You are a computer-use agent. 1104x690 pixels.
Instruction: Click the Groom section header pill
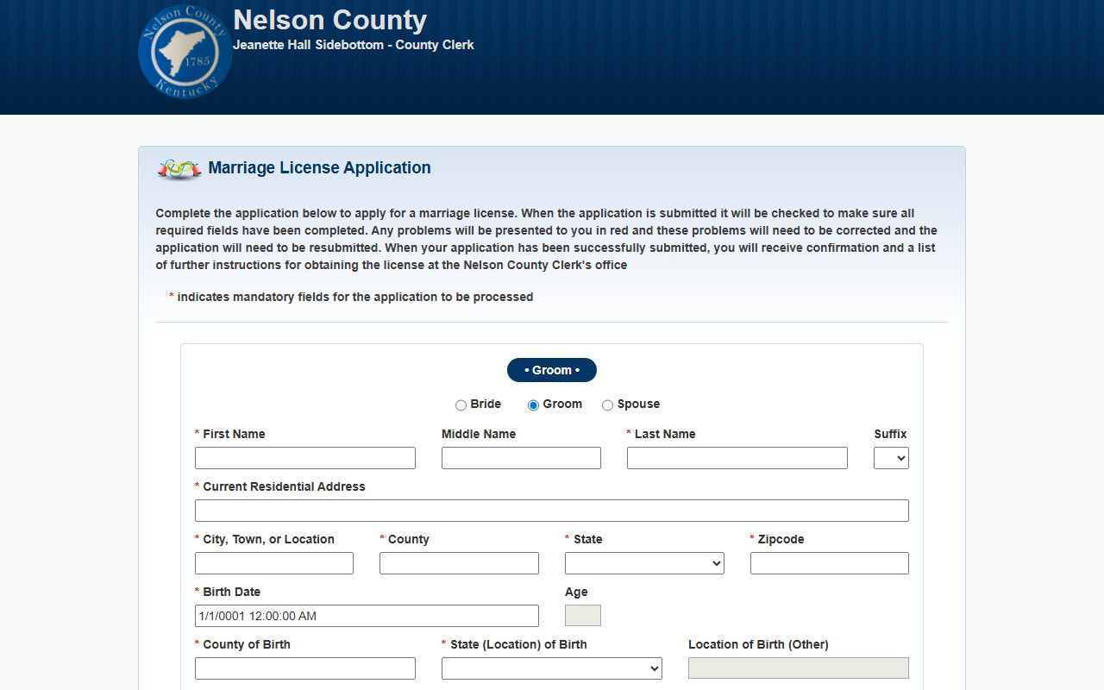[552, 370]
